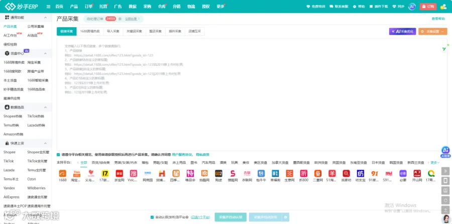452x224 pixels.
Task: Select the 纺支宝 platform icon
Action: coord(360,173)
